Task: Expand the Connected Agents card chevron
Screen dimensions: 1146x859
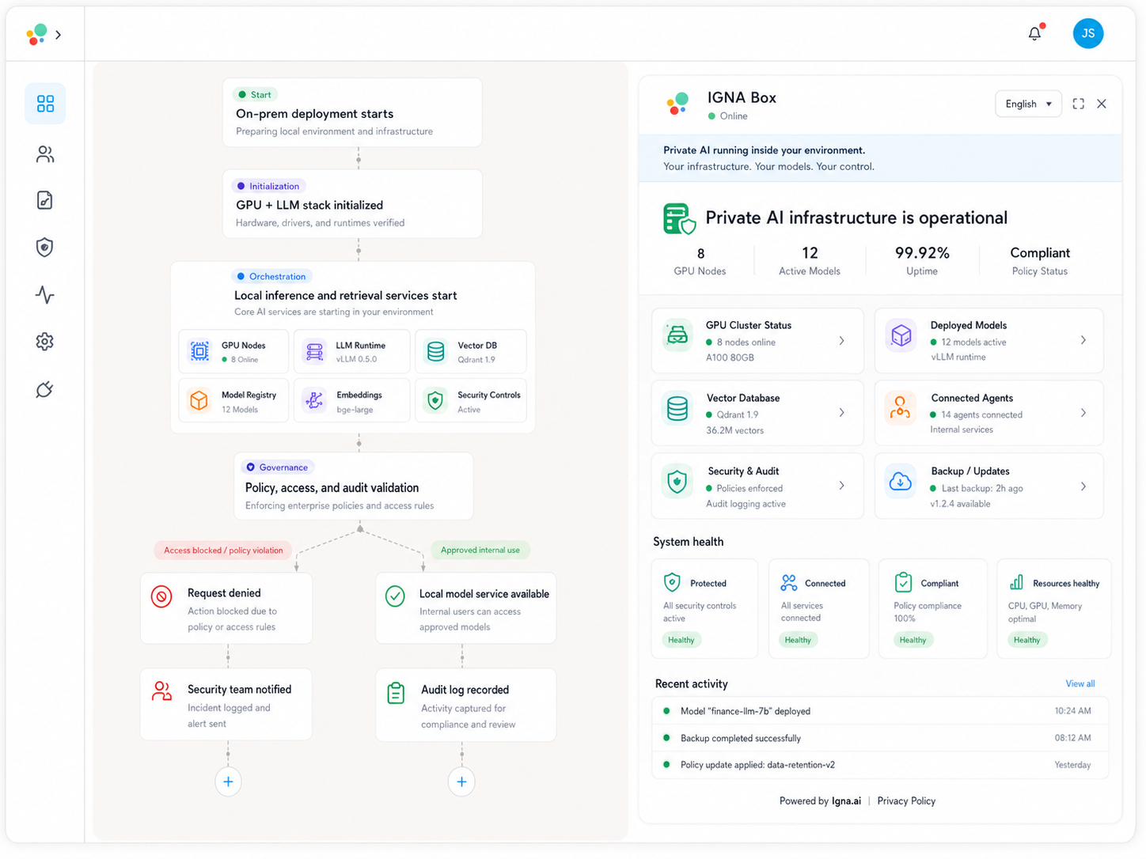Action: pyautogui.click(x=1083, y=413)
